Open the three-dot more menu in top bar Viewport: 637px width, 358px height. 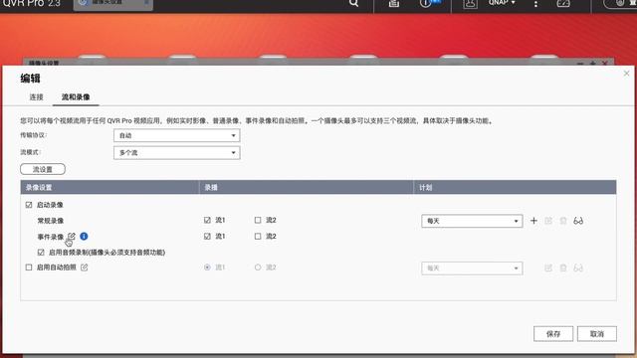[535, 4]
